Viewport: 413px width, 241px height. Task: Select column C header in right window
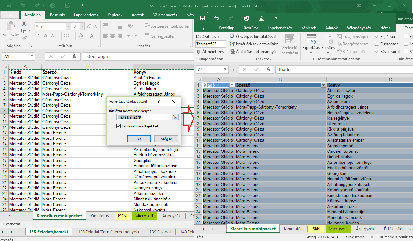click(390, 79)
